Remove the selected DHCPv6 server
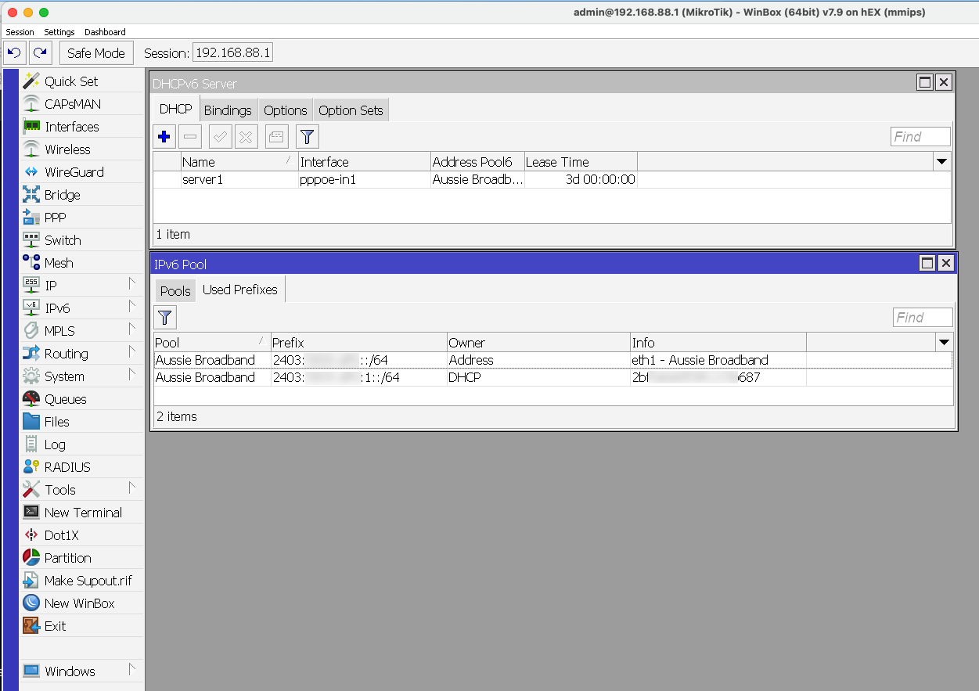The width and height of the screenshot is (979, 691). [x=189, y=136]
